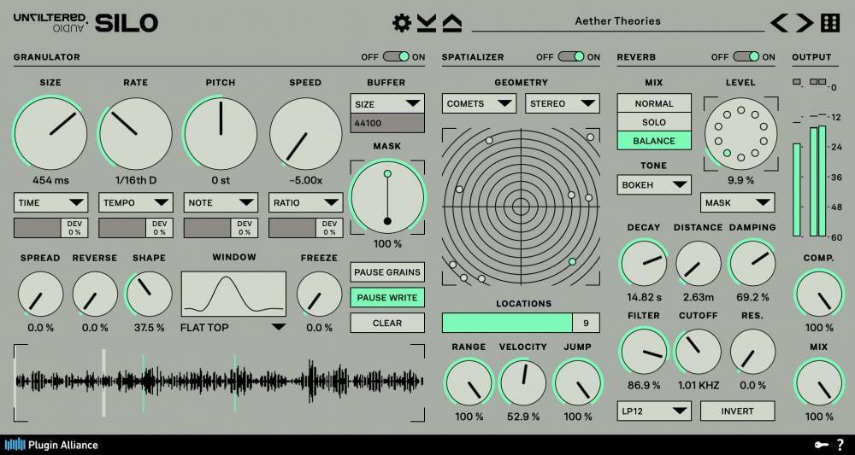Click the output MIX knob

point(818,382)
